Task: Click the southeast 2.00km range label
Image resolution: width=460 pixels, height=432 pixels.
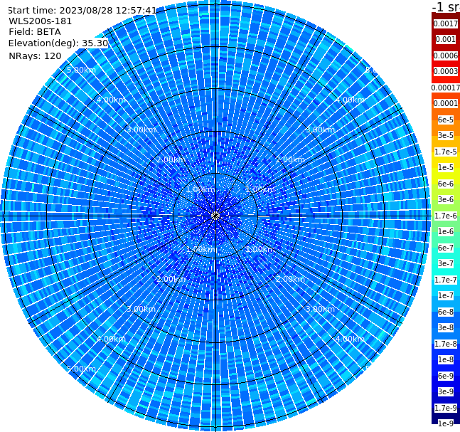Action: [x=290, y=279]
